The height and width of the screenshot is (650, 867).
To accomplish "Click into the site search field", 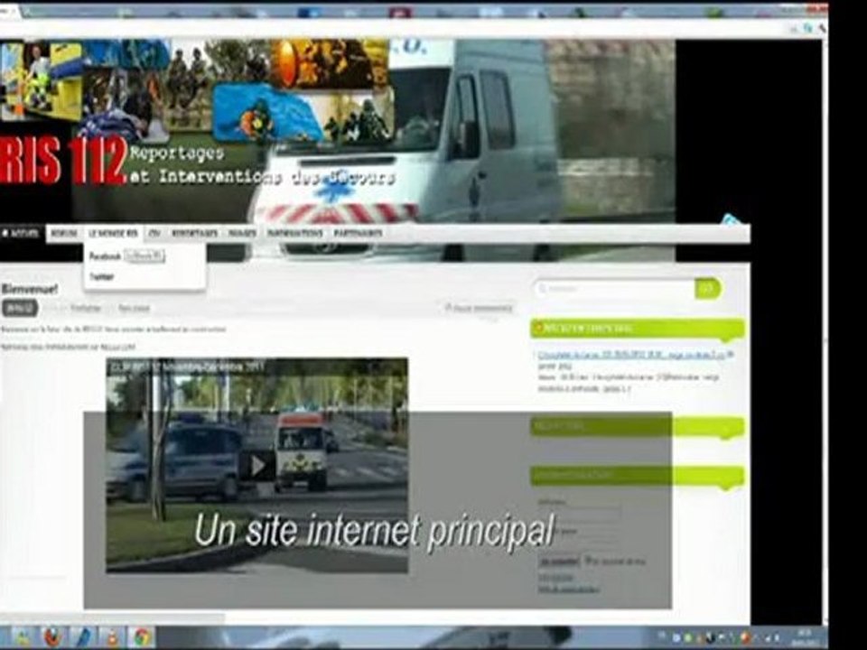I will [615, 289].
